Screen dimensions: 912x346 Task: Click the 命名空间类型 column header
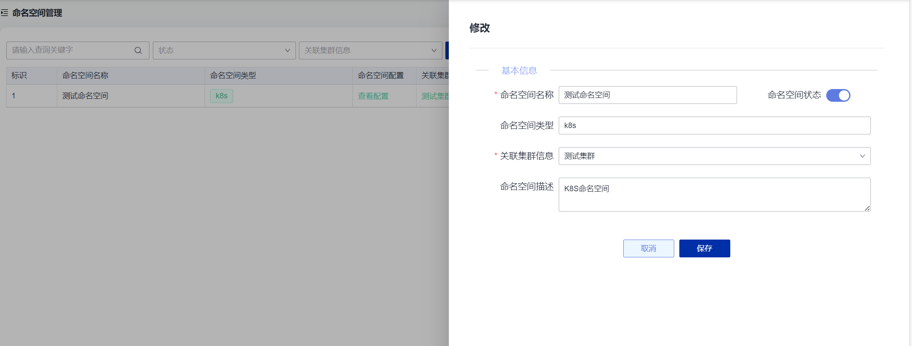click(x=279, y=75)
